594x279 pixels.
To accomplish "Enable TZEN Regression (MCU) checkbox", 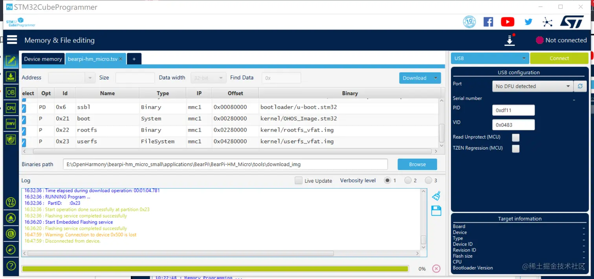I will 516,149.
